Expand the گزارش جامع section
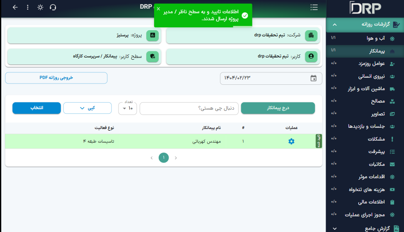Image resolution: width=404 pixels, height=232 pixels. (365, 228)
